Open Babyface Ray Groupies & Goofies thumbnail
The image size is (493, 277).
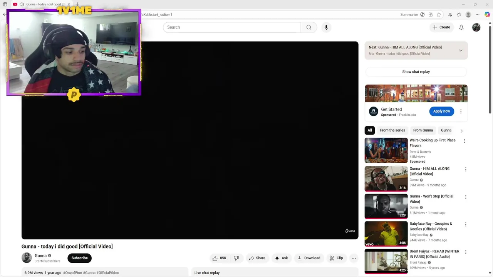pos(386,234)
